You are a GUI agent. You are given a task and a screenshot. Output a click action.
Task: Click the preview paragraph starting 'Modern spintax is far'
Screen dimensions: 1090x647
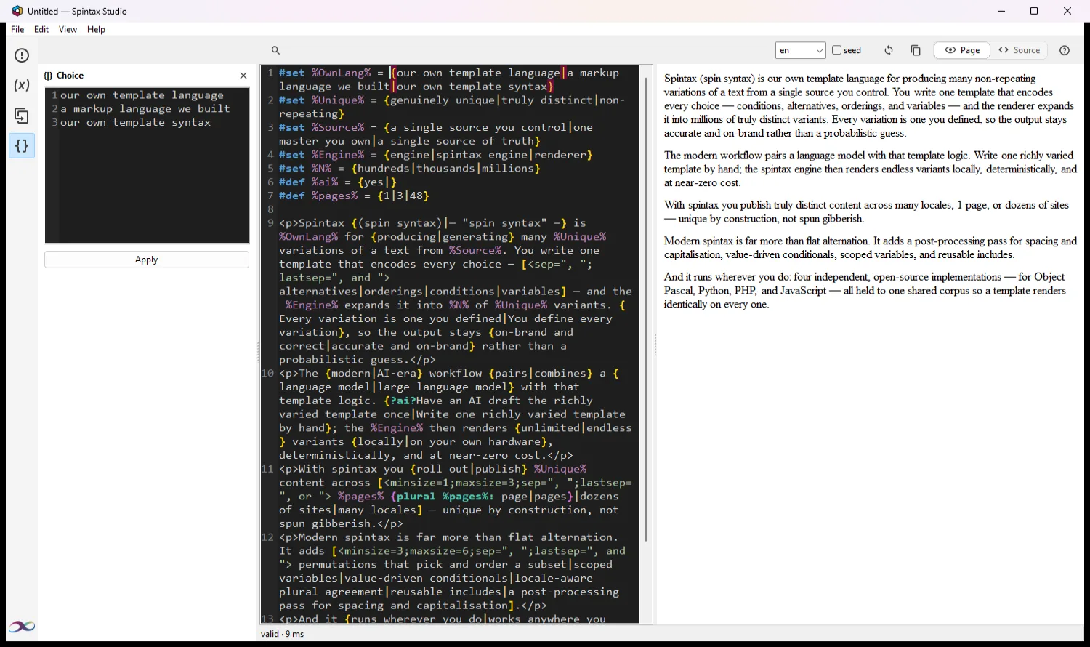pyautogui.click(x=870, y=248)
